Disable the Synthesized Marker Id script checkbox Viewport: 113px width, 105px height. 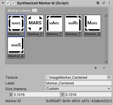(13, 3)
